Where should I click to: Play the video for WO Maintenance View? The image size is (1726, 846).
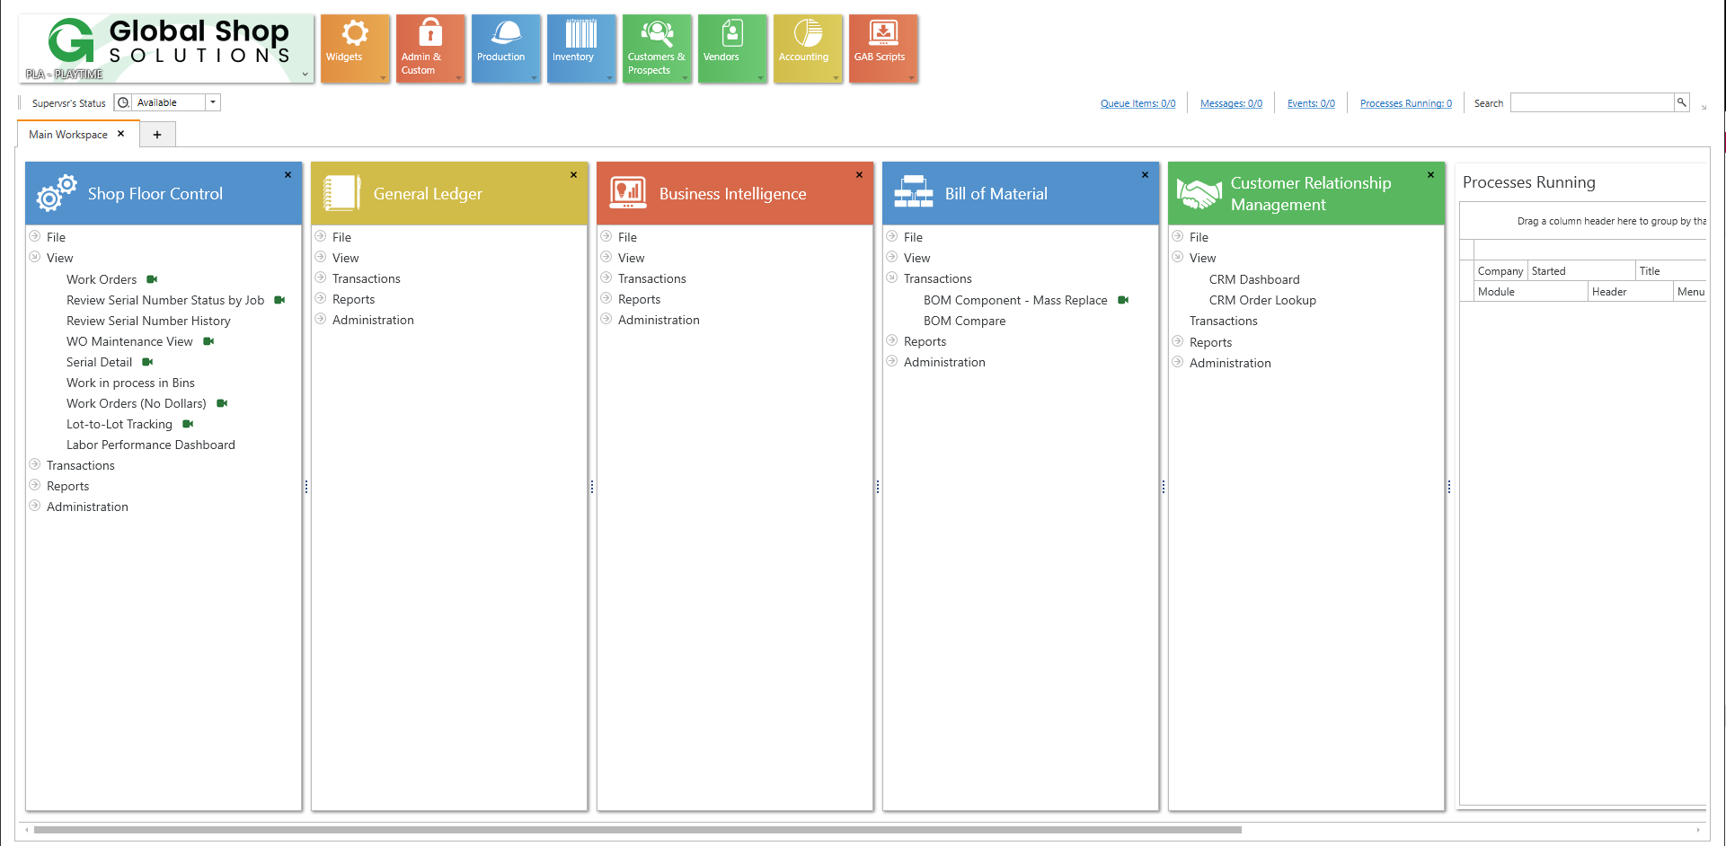208,341
